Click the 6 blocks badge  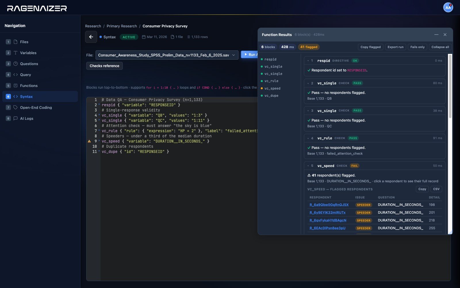pos(268,47)
